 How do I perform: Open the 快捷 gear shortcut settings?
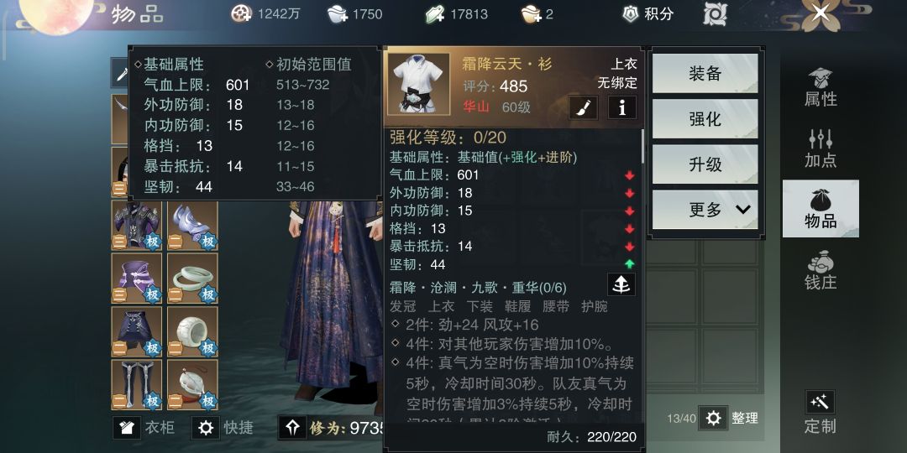click(x=206, y=428)
